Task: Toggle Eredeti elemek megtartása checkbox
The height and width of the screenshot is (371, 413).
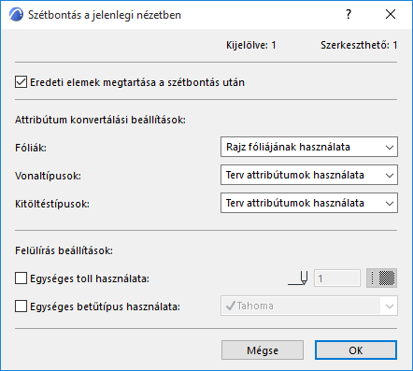Action: click(21, 82)
